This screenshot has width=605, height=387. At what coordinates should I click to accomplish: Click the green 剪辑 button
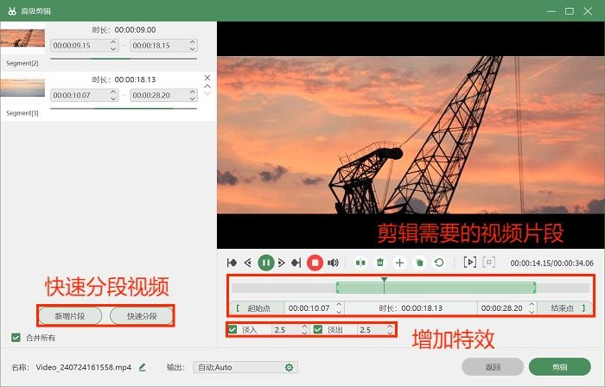coord(559,366)
